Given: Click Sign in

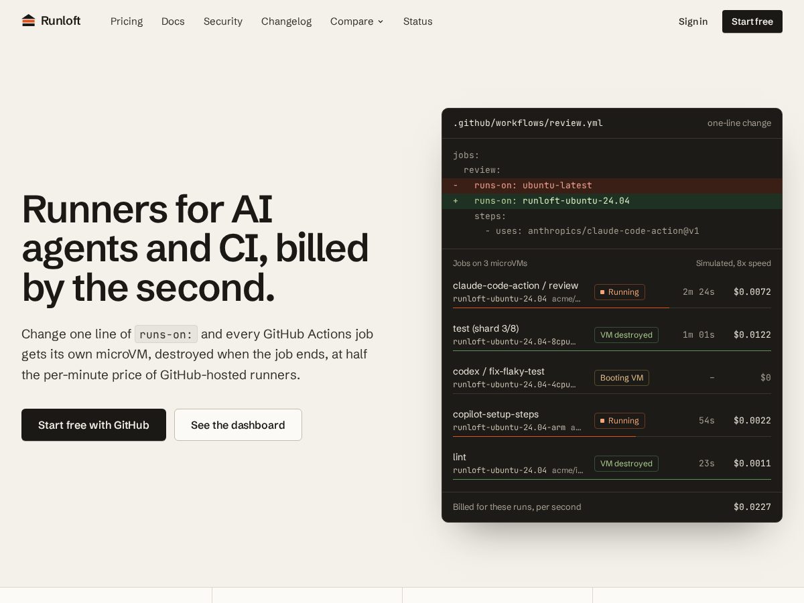Looking at the screenshot, I should [x=693, y=21].
